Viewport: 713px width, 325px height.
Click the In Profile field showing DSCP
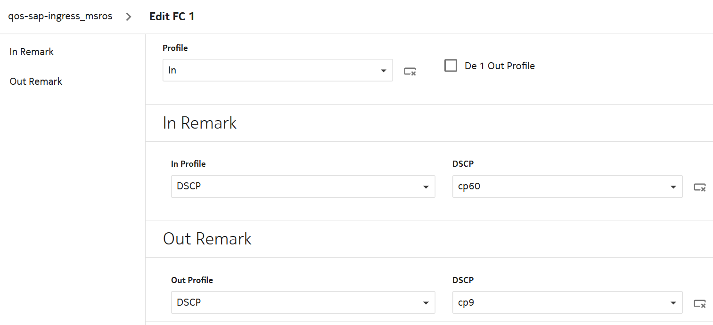295,187
